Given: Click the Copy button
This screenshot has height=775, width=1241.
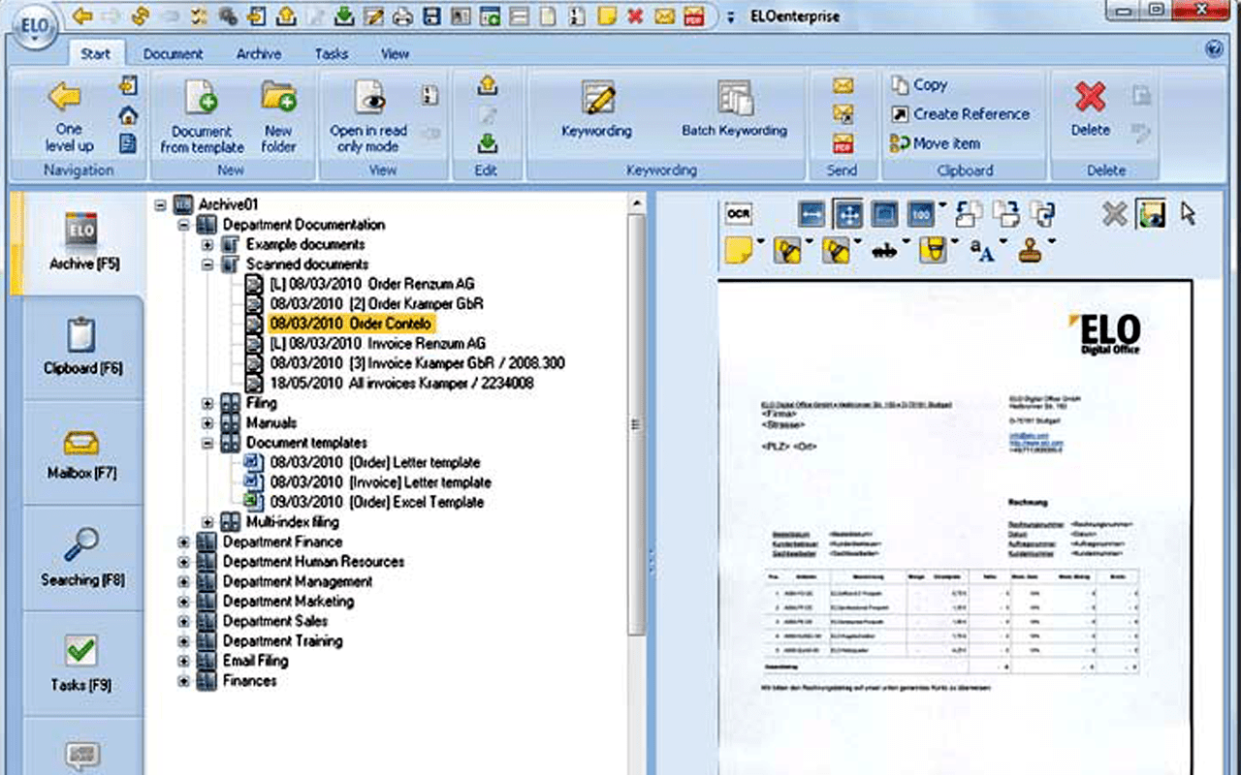Looking at the screenshot, I should click(x=919, y=85).
